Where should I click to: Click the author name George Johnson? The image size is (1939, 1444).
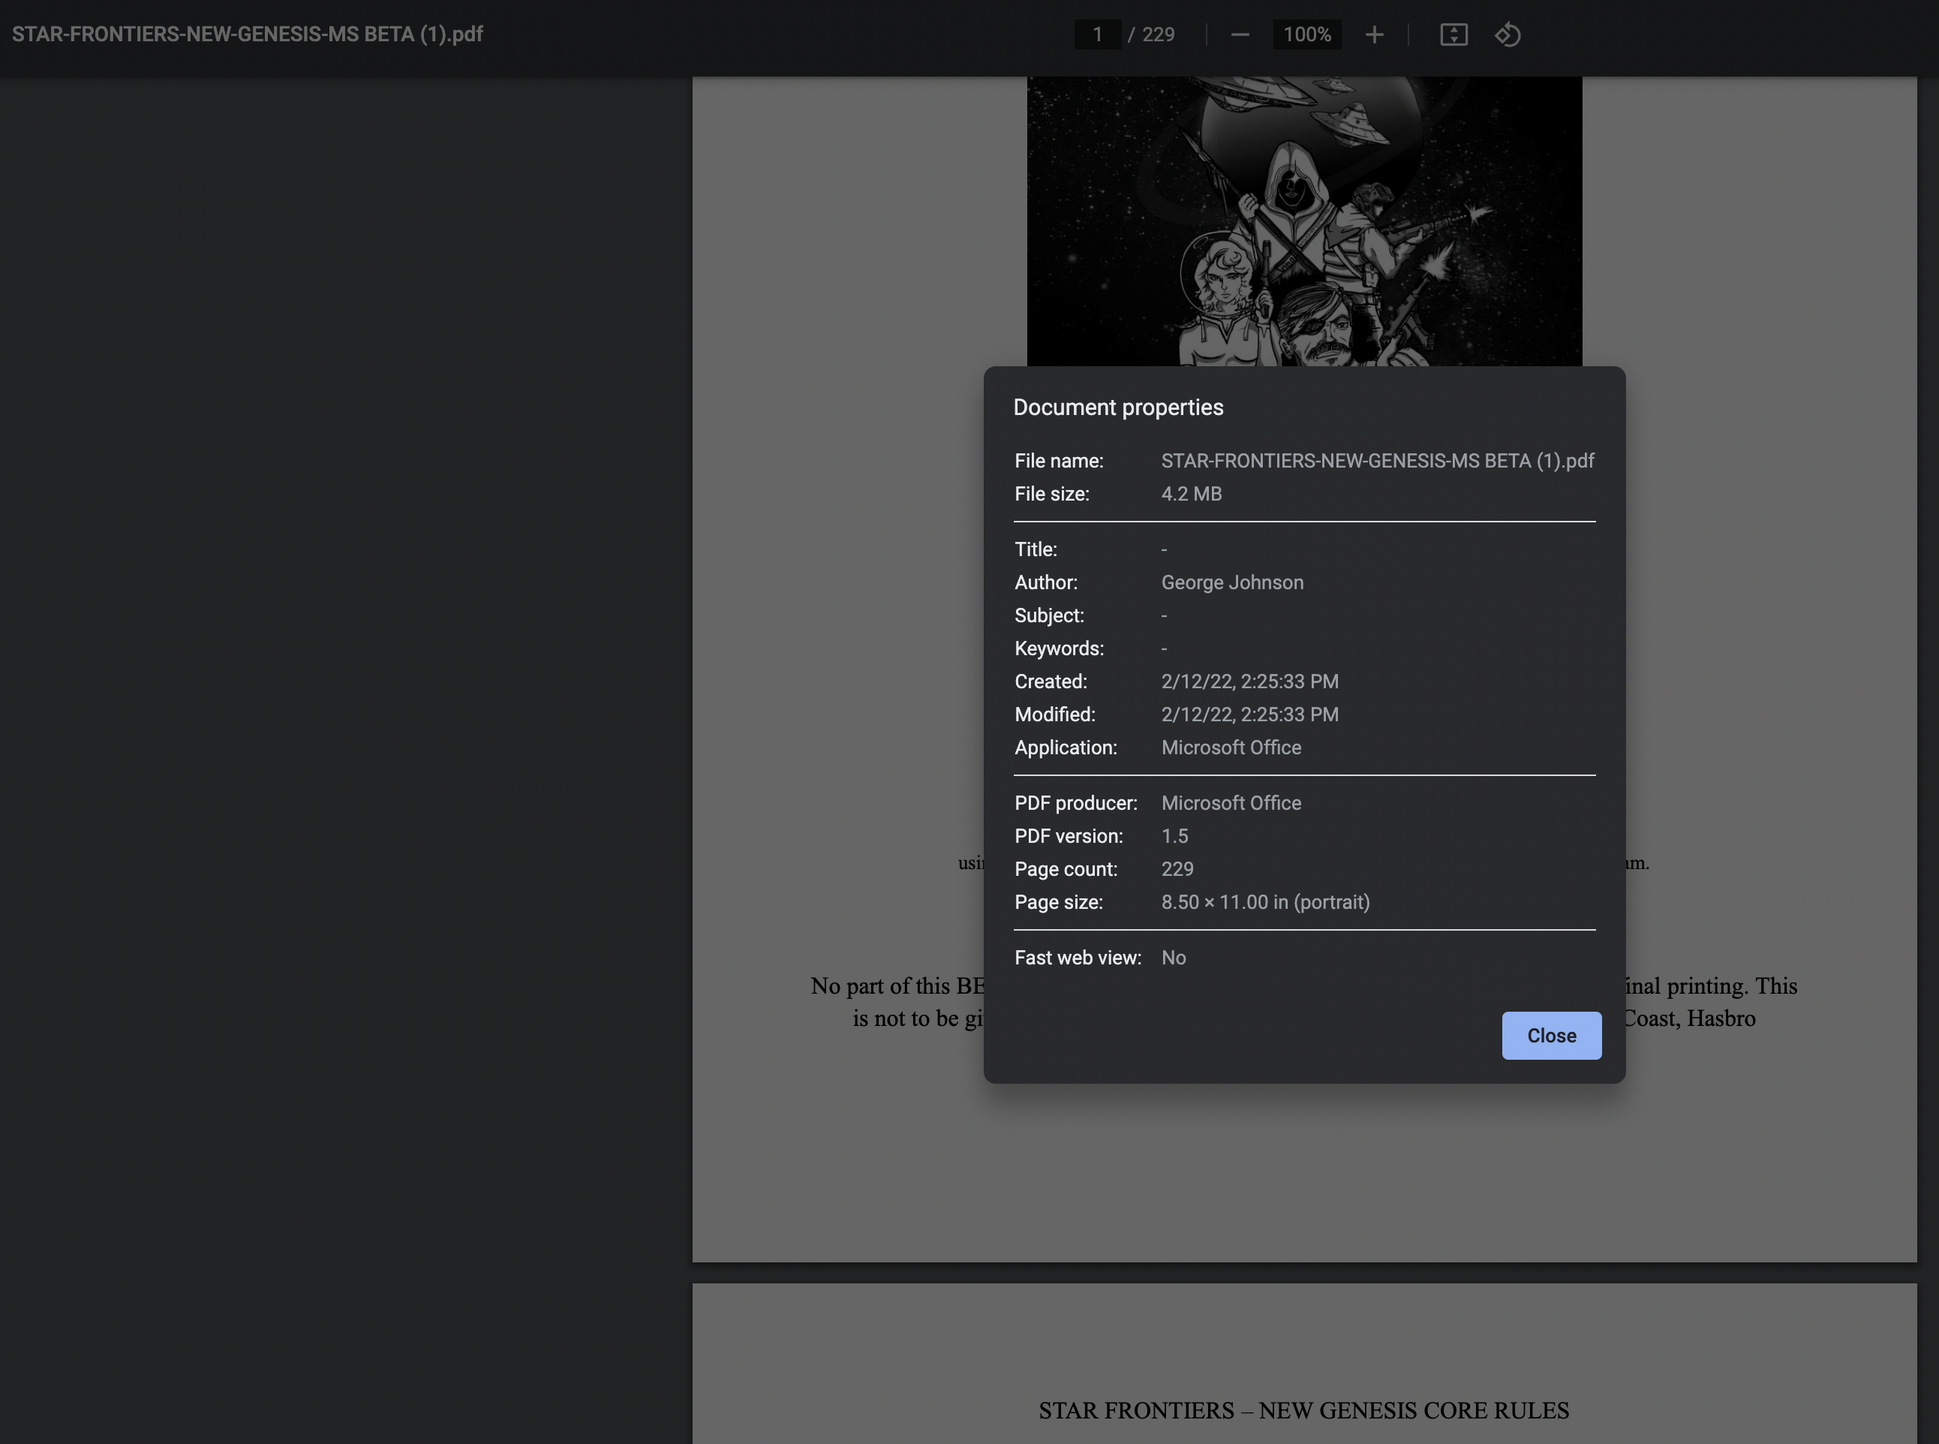click(1232, 582)
